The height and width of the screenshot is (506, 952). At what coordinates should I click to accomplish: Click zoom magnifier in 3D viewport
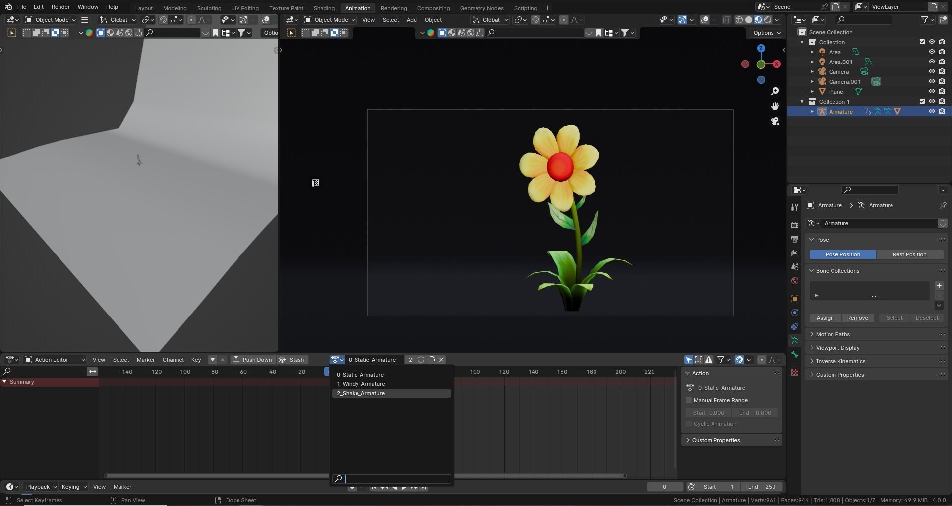(x=775, y=91)
